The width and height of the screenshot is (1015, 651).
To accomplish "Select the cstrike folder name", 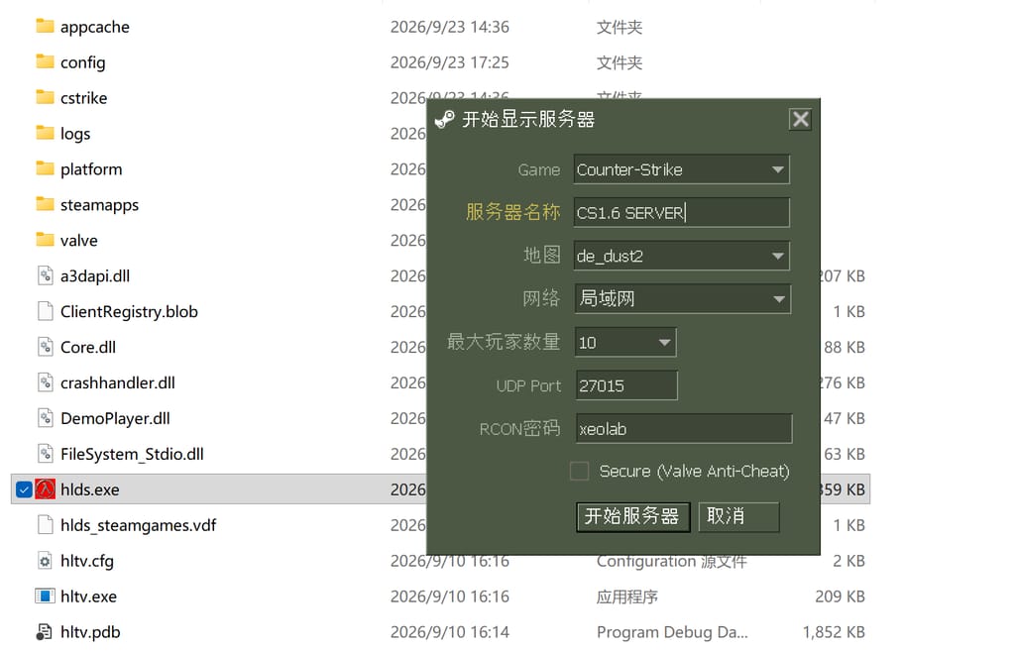I will [84, 98].
